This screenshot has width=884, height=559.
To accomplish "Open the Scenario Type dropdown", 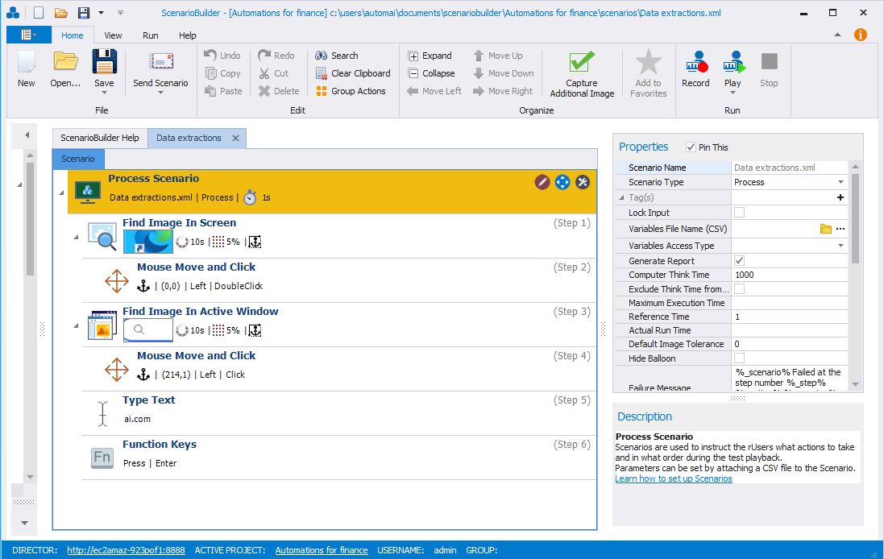I will pyautogui.click(x=840, y=182).
